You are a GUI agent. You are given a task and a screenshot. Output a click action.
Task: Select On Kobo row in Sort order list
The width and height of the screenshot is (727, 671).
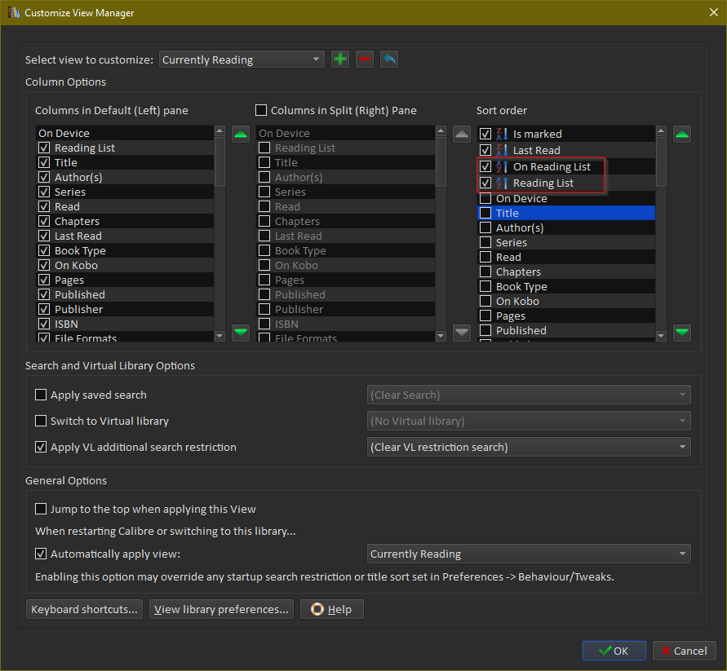click(x=566, y=301)
